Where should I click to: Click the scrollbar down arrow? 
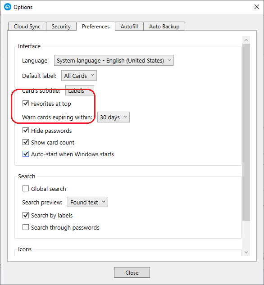246,252
